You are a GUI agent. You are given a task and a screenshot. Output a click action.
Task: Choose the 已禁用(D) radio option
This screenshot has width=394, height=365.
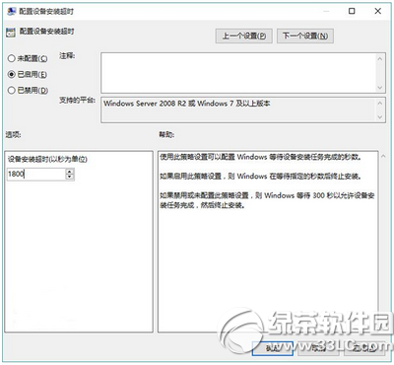(x=28, y=90)
